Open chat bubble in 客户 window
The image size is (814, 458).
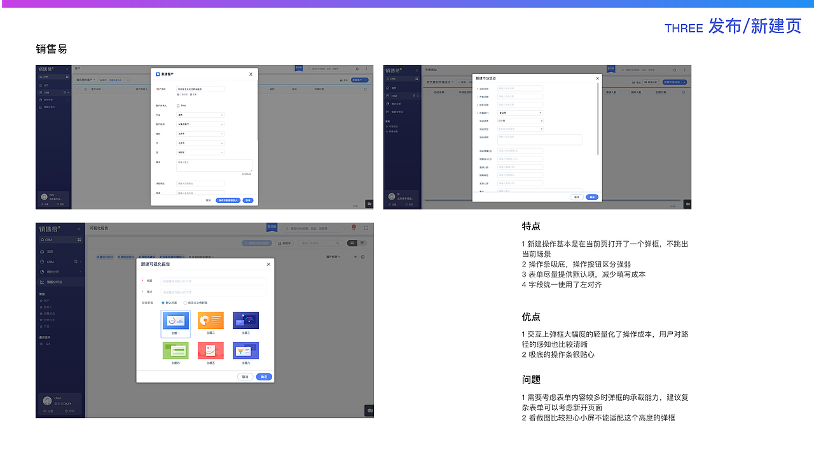(x=369, y=204)
